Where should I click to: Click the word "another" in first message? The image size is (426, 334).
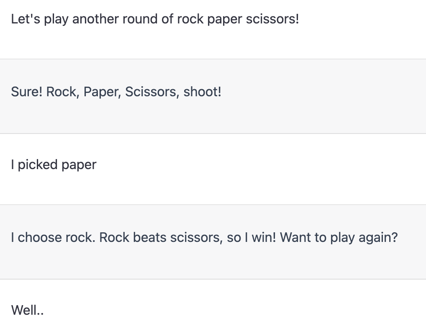click(x=95, y=19)
